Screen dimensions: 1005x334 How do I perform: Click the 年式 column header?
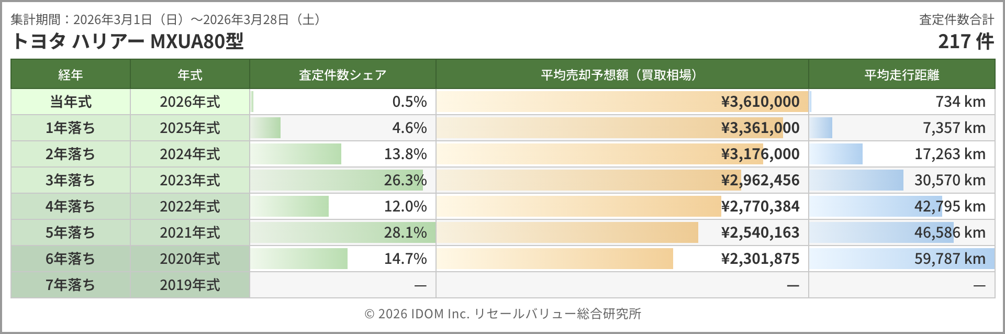189,75
